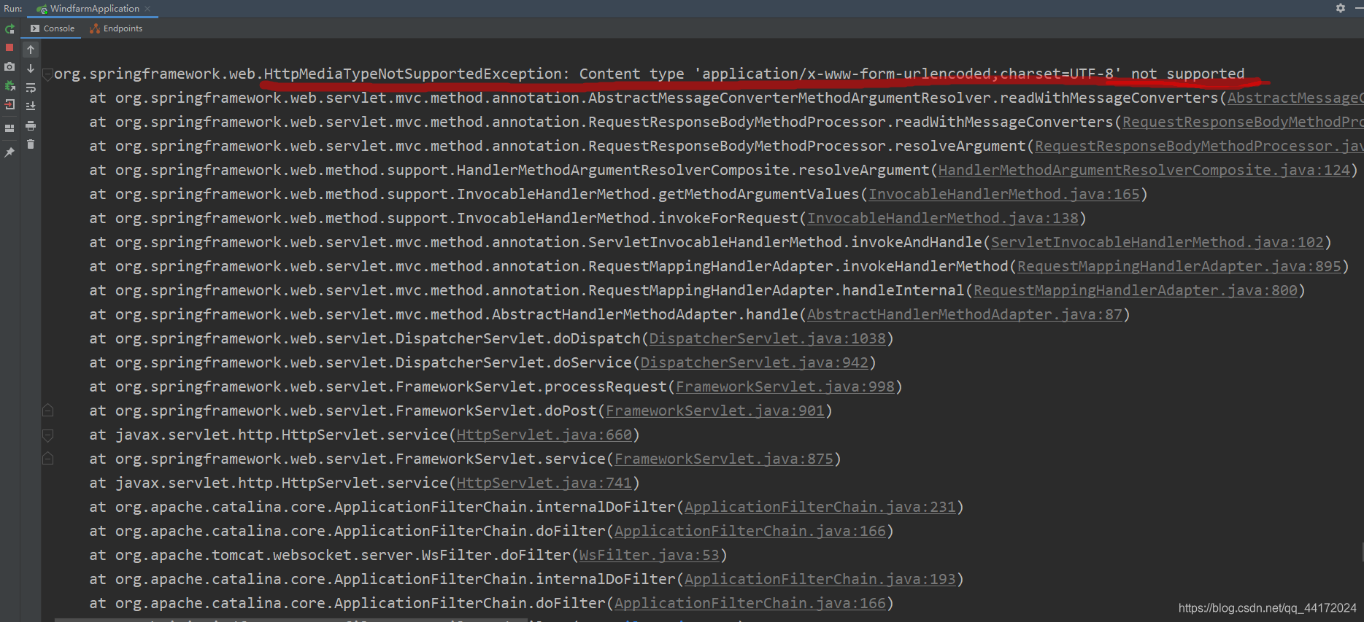Open the HttpServlet.java:660 link

click(x=544, y=435)
